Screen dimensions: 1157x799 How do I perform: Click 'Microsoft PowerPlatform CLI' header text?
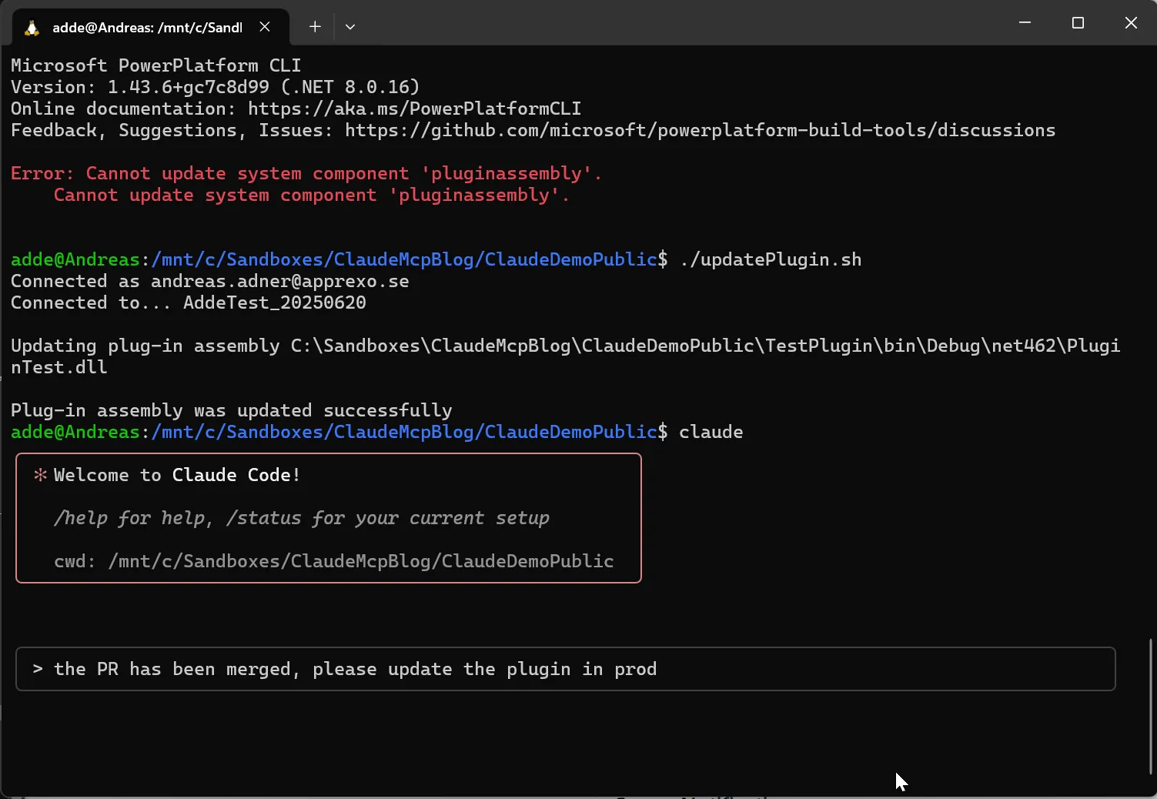click(x=155, y=65)
